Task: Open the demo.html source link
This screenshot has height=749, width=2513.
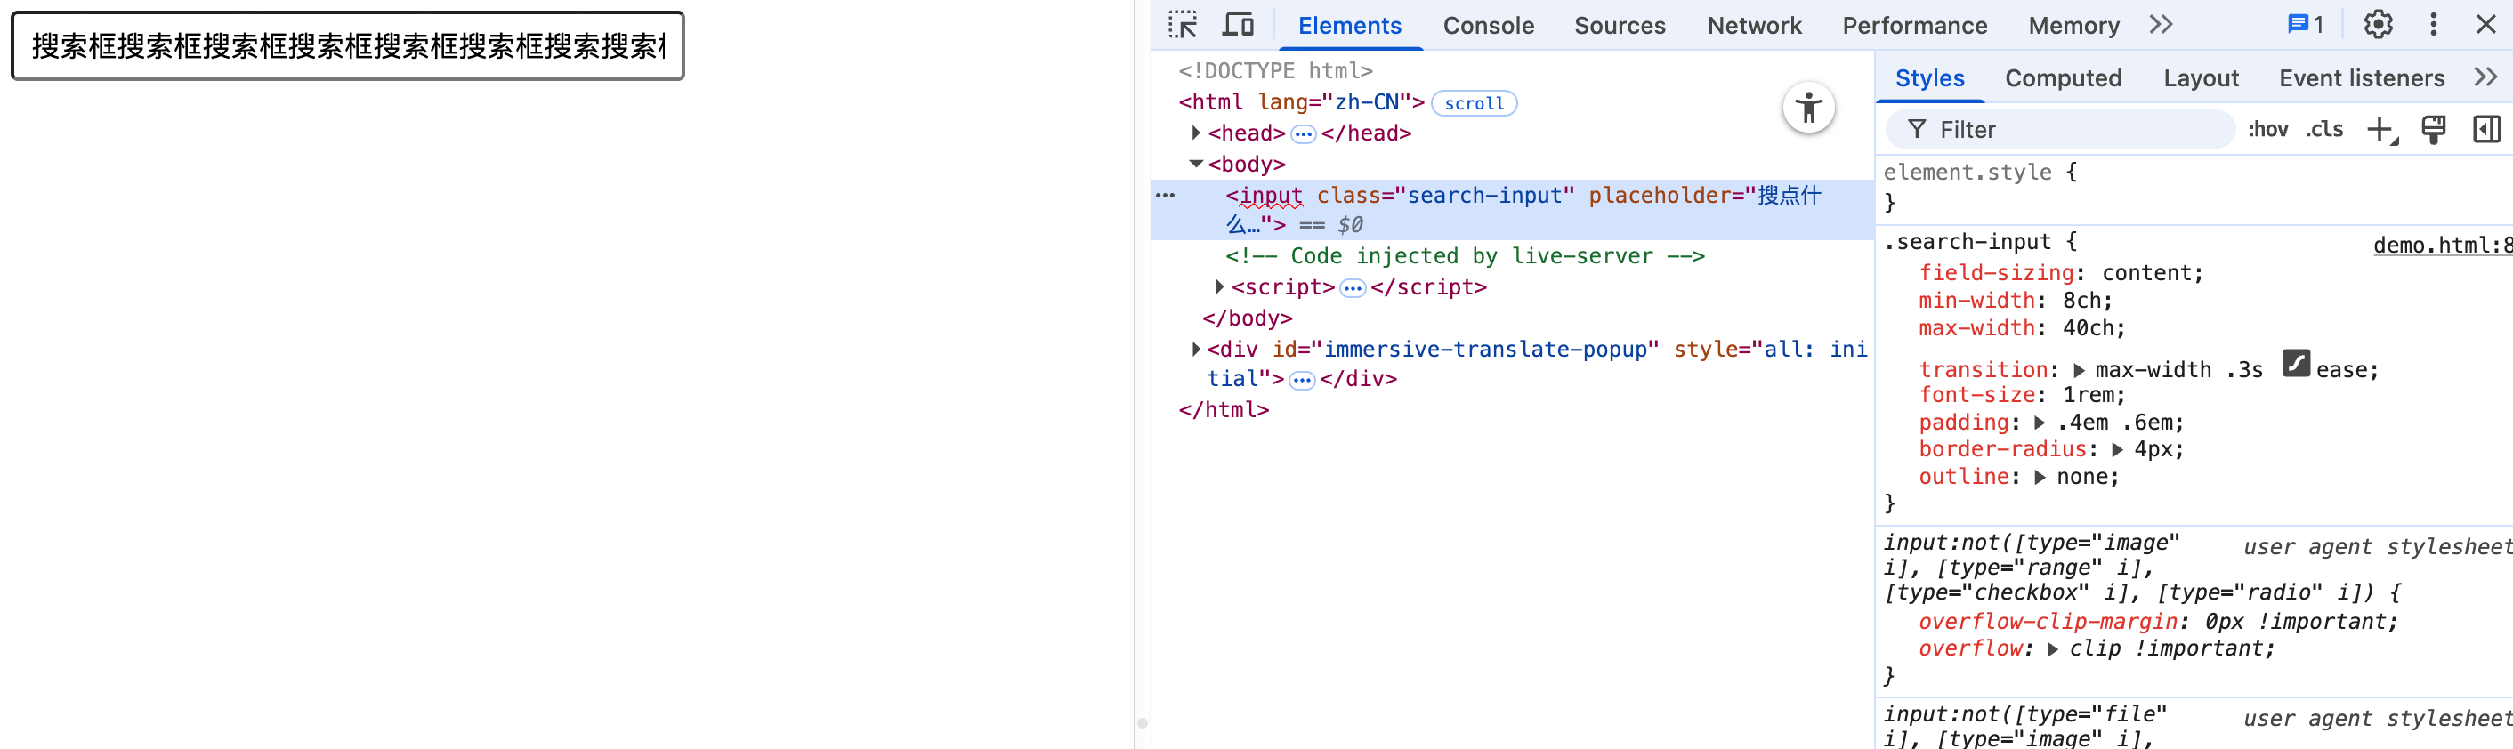Action: click(2442, 245)
